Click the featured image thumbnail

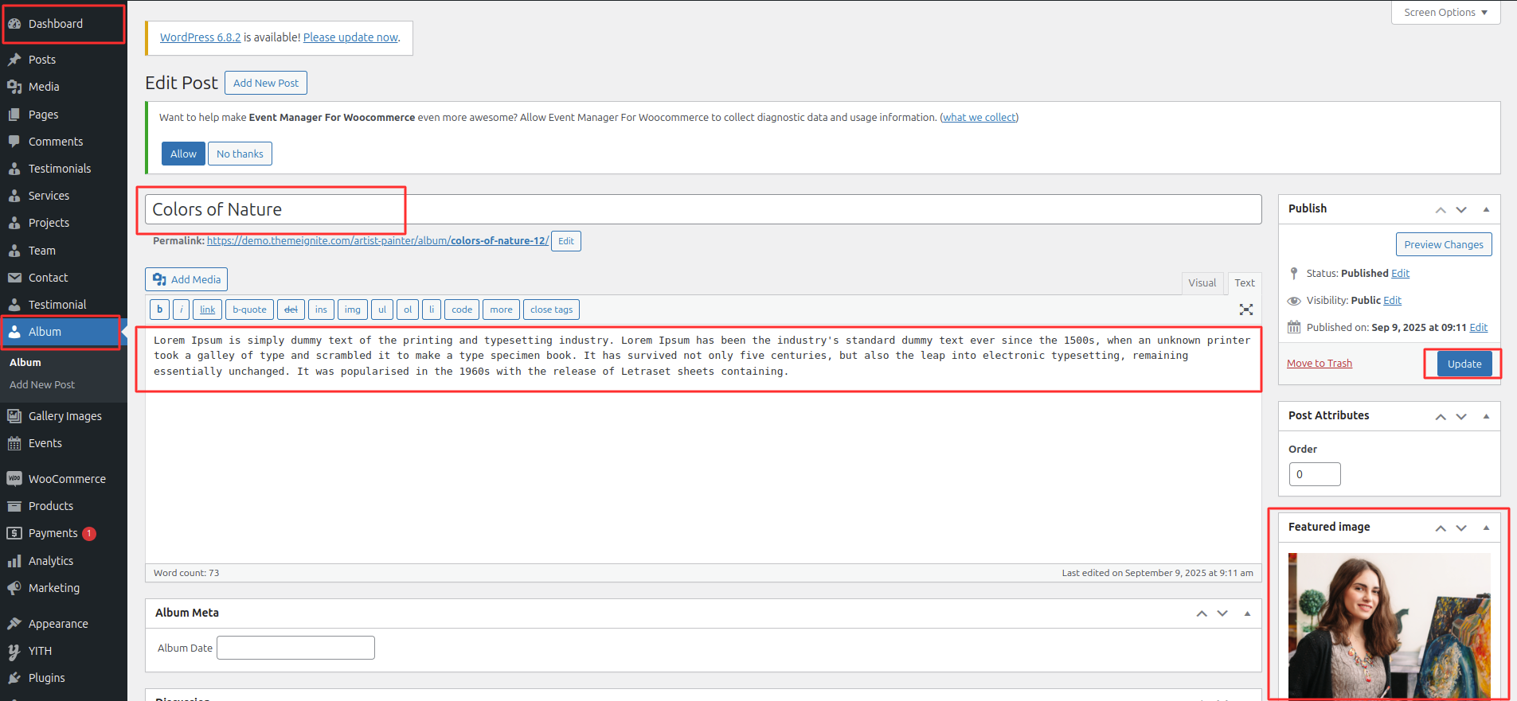[1389, 625]
